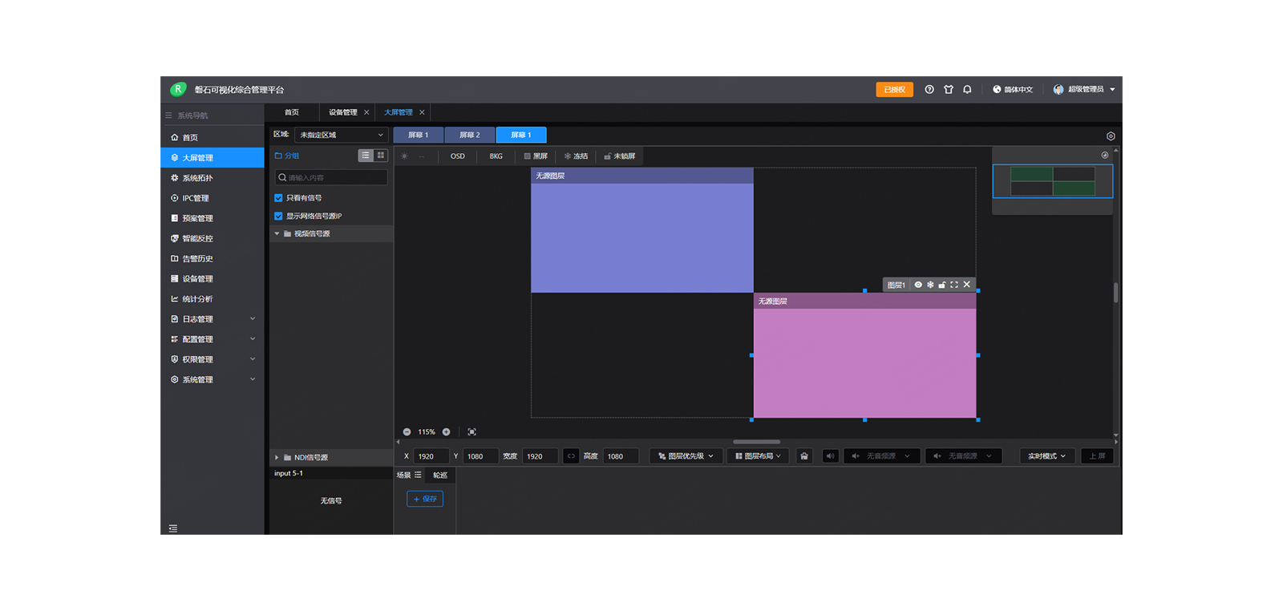Toggle 冻结 freeze screen
Image resolution: width=1283 pixels, height=611 pixels.
coord(576,156)
